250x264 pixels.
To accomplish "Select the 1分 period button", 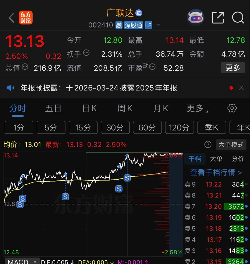I will [19, 127].
